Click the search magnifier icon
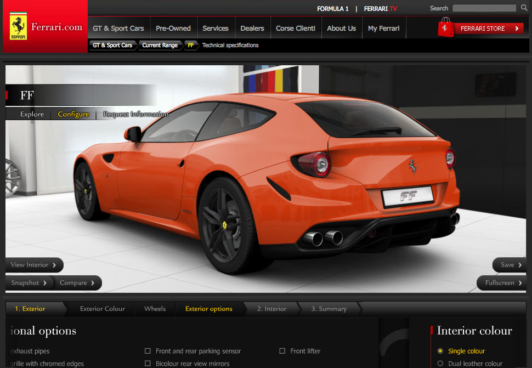Image resolution: width=532 pixels, height=368 pixels. point(524,8)
